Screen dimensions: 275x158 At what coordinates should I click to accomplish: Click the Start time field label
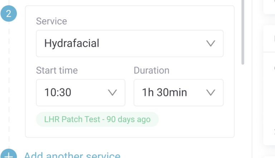coord(57,70)
